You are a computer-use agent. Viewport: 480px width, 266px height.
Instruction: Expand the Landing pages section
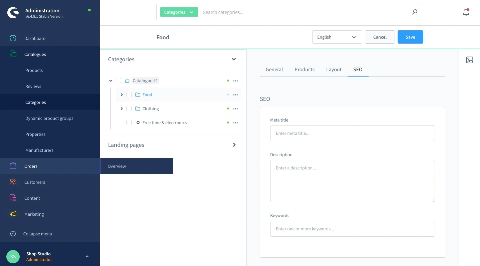pos(234,145)
